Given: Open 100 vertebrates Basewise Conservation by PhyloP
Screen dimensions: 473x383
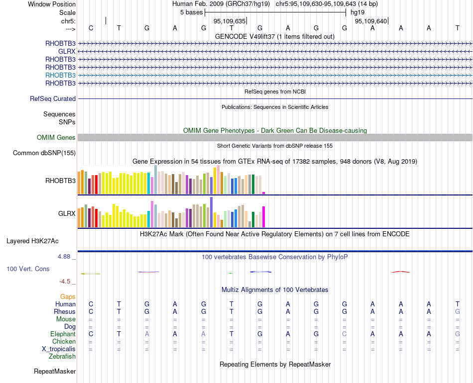Looking at the screenshot, I should coord(274,257).
